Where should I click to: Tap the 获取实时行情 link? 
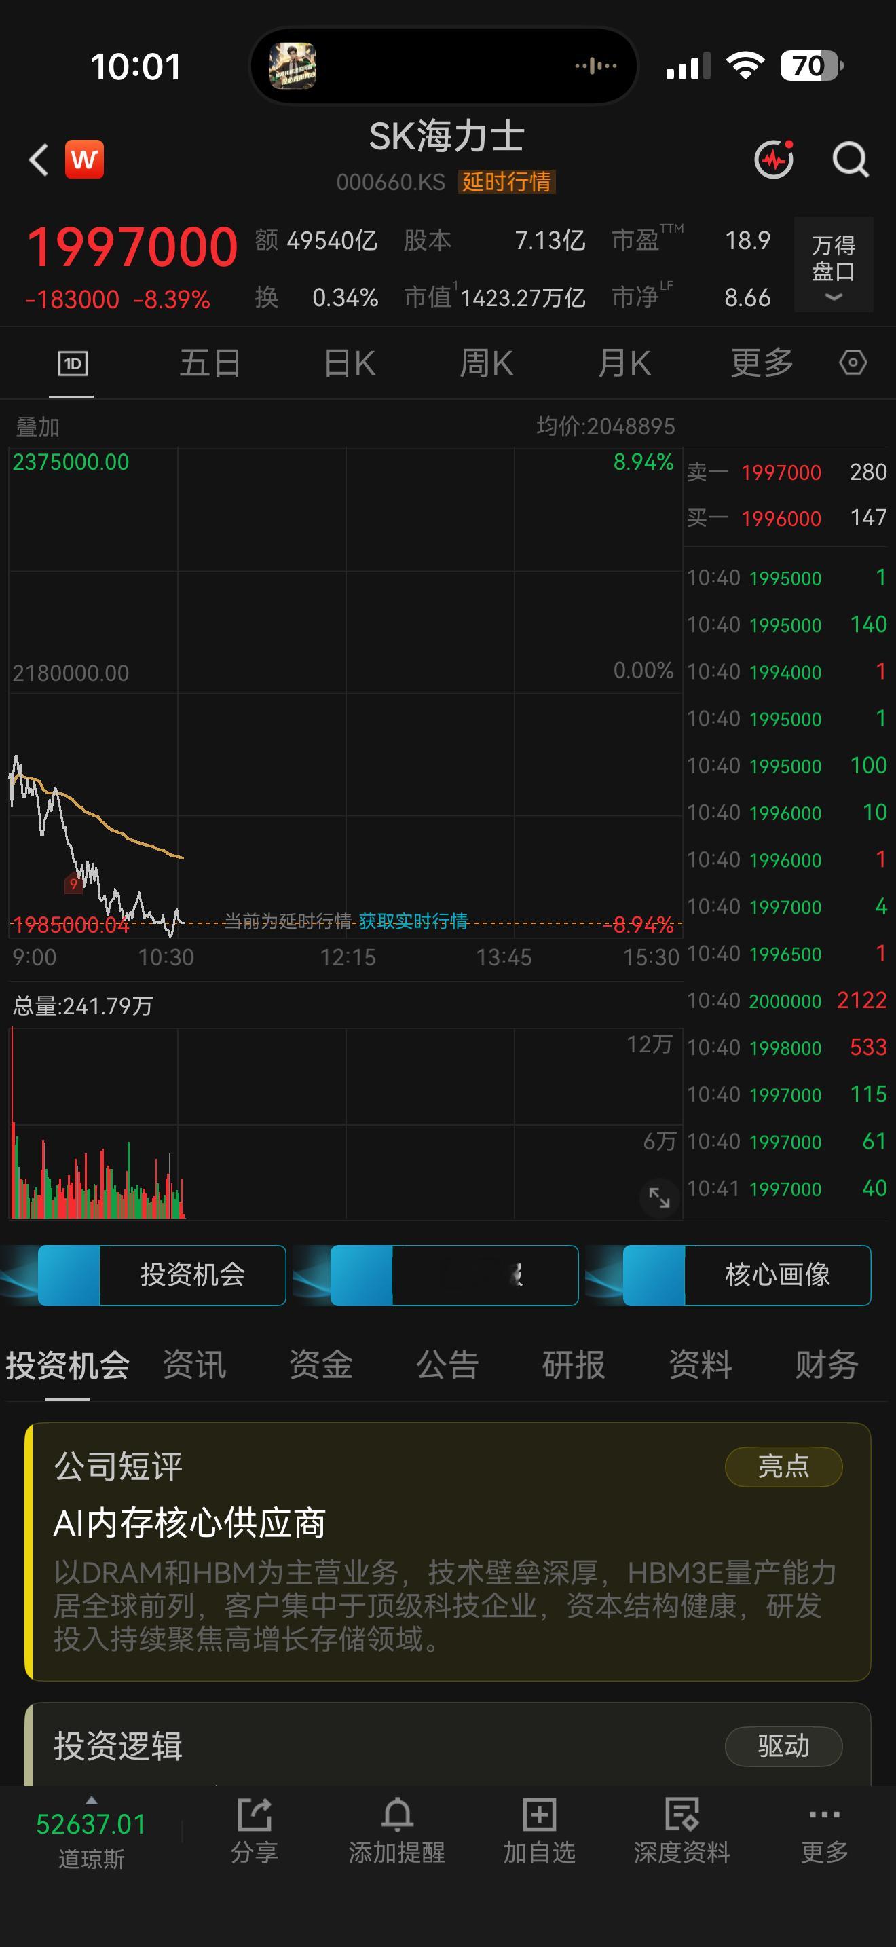[x=413, y=921]
